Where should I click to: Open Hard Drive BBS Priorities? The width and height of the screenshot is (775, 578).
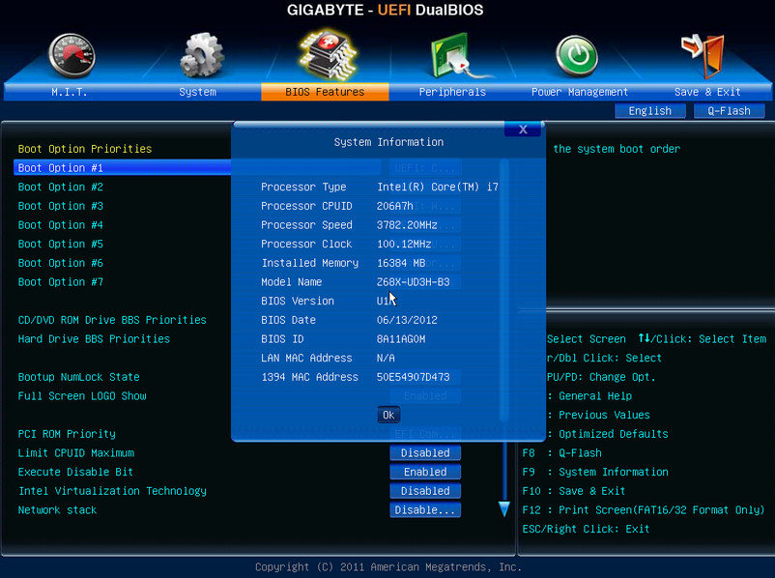pyautogui.click(x=94, y=338)
